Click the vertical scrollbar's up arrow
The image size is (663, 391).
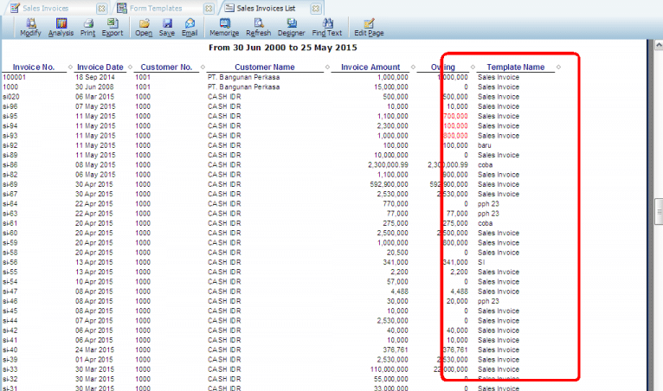point(657,45)
